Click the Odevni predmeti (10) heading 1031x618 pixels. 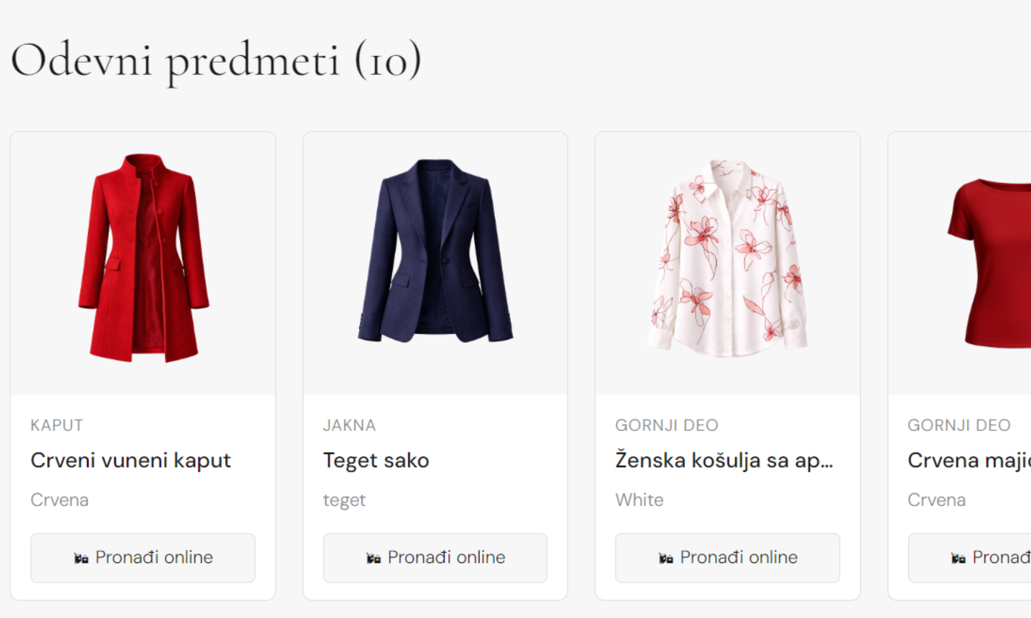[215, 61]
